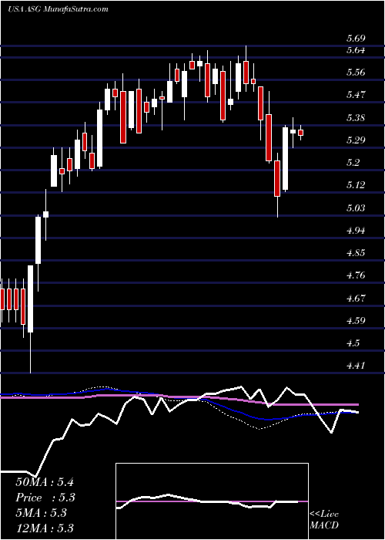385x540 pixels.
Task: Select the 5.64 price axis label
Action: [x=356, y=50]
